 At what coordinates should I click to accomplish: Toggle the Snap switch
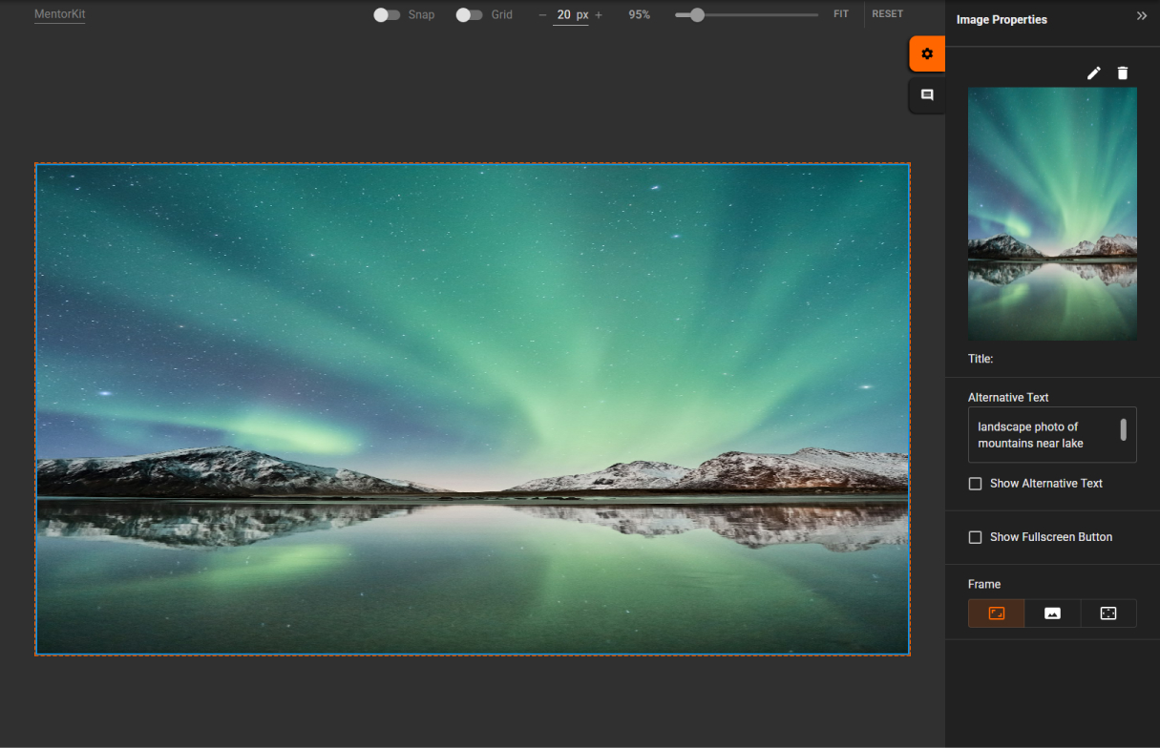(387, 14)
